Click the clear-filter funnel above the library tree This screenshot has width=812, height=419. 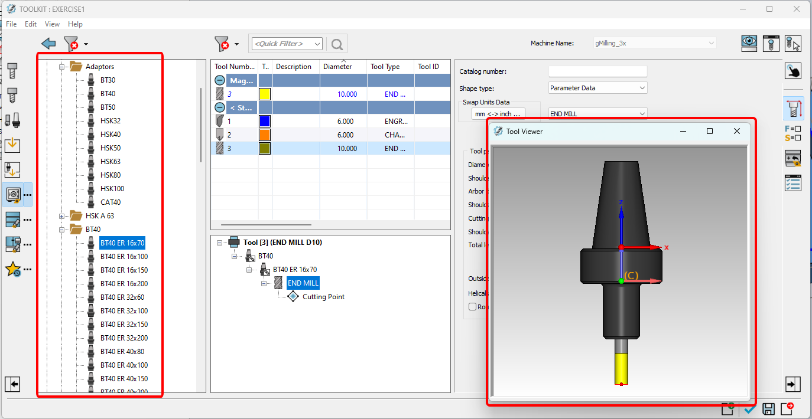(71, 44)
